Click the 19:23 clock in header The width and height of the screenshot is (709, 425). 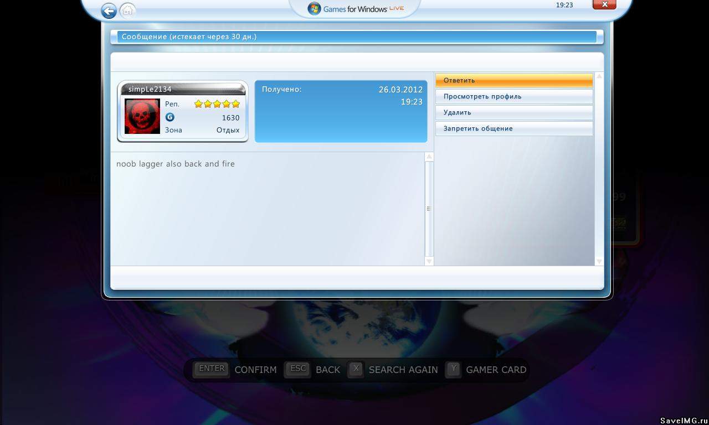tap(564, 5)
